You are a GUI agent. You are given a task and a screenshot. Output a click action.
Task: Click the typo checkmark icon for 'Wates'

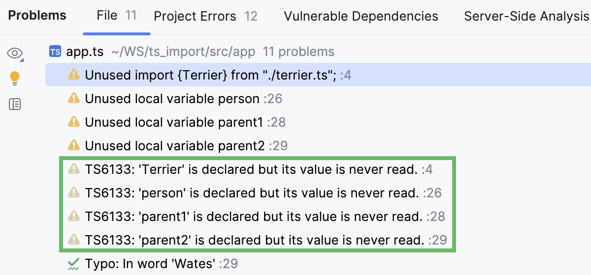click(74, 264)
